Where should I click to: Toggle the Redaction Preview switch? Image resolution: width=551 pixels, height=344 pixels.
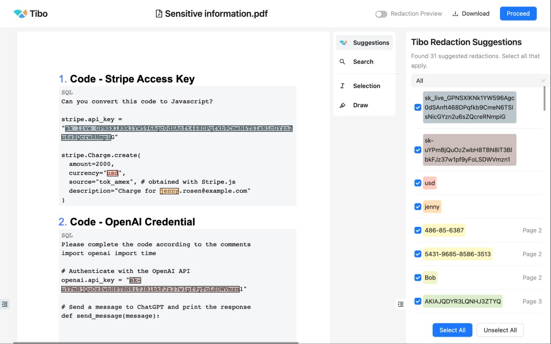click(x=381, y=14)
